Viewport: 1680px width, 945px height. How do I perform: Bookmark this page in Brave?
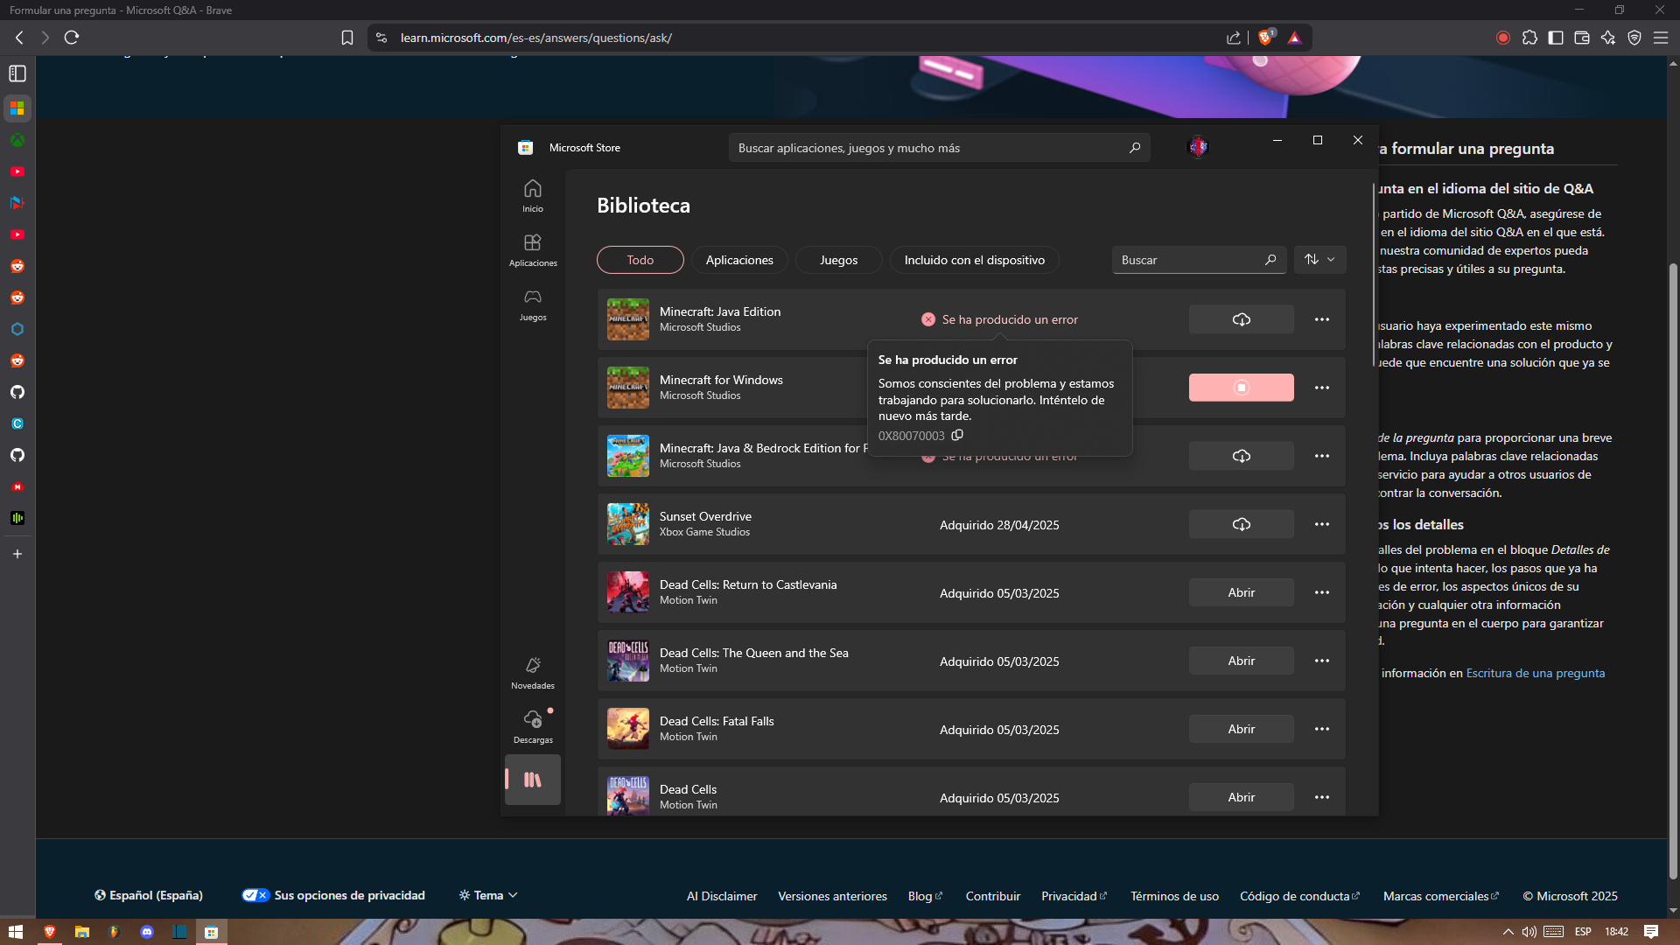(347, 38)
